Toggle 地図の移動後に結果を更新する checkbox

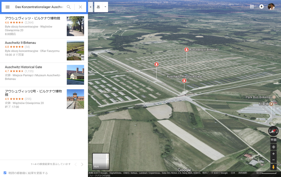5,173
